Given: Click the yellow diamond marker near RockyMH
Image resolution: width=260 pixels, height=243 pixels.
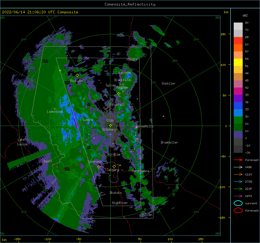Looking at the screenshot, I should pyautogui.click(x=77, y=75).
